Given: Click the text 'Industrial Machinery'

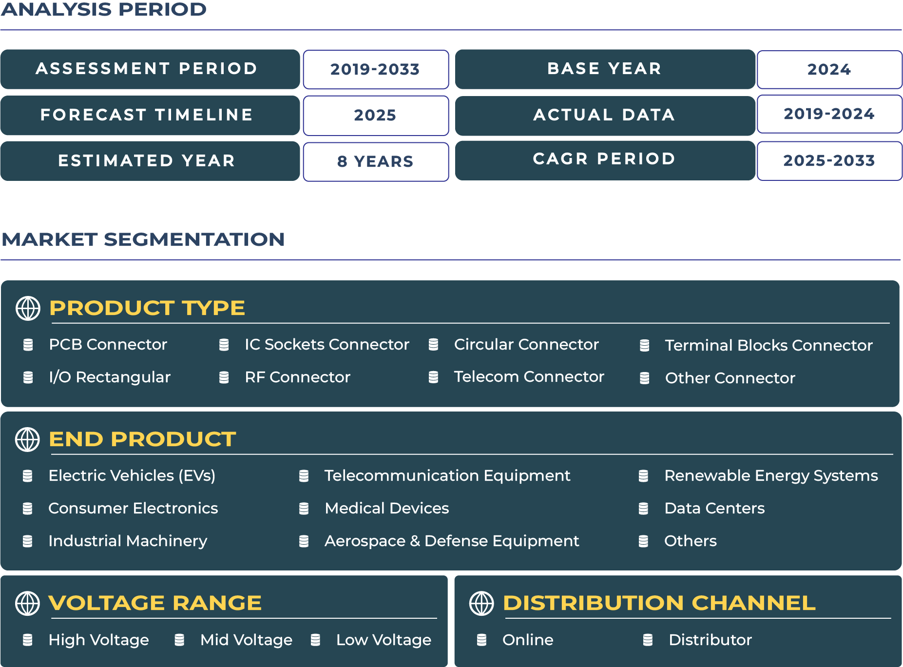Looking at the screenshot, I should [128, 541].
